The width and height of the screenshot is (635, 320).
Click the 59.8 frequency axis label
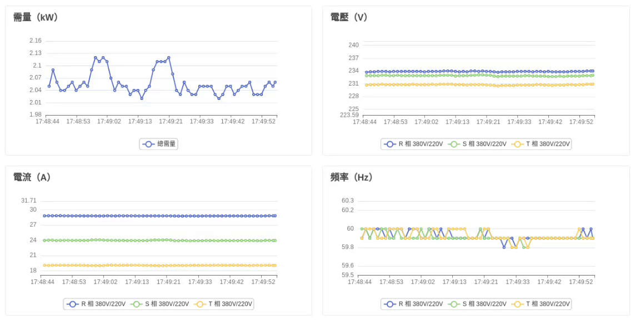point(348,247)
